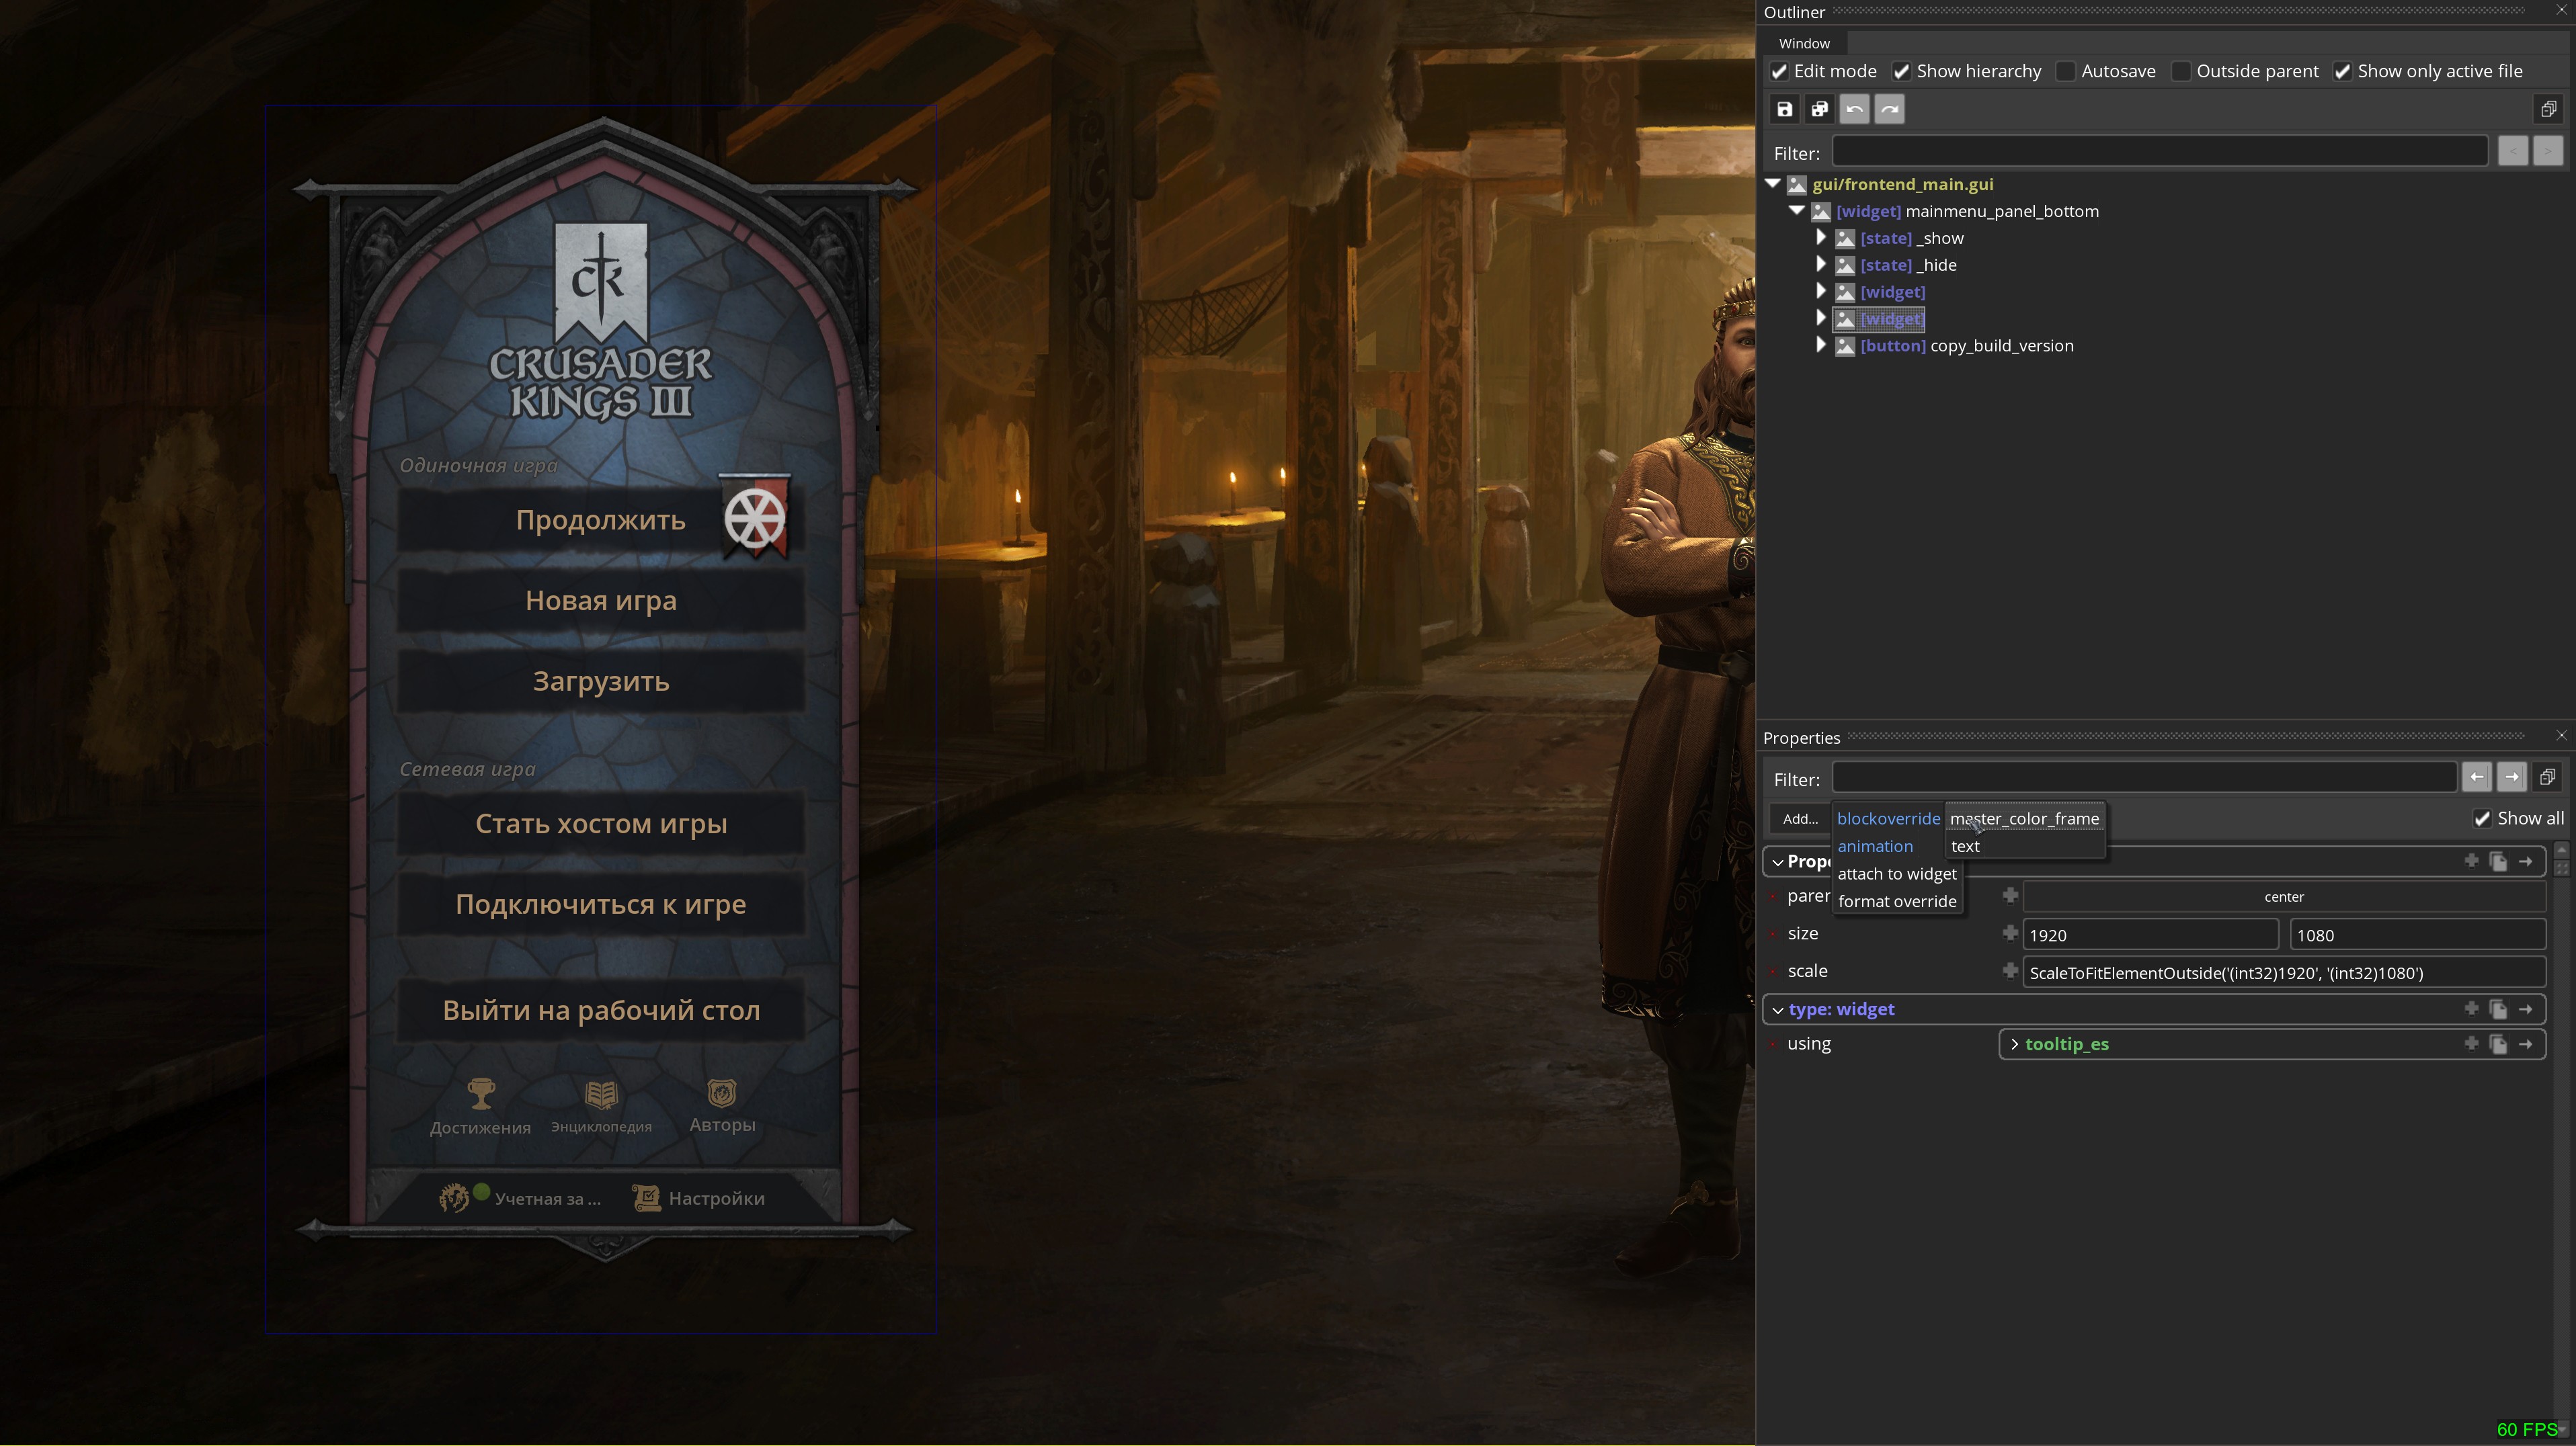This screenshot has height=1446, width=2576.
Task: Click back arrow beside Properties filter
Action: 2477,777
